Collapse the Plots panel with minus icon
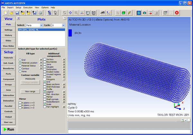Viewport: 193px width, 135px height. click(65, 18)
